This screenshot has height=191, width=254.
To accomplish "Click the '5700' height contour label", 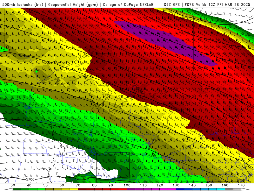I will click(30, 179).
